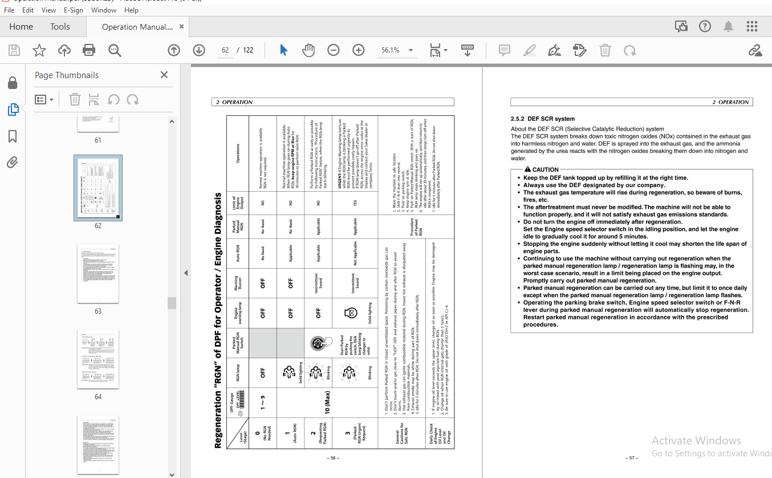Collapse the navigation pane arrow
Screen dimensions: 772x478
point(186,273)
